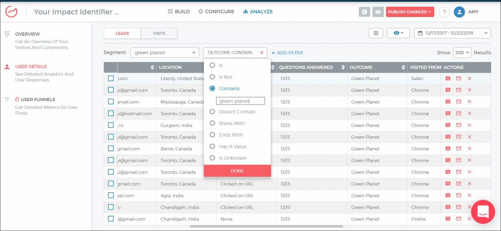This screenshot has width=501, height=231.
Task: Switch to the Visits tab
Action: [x=159, y=33]
